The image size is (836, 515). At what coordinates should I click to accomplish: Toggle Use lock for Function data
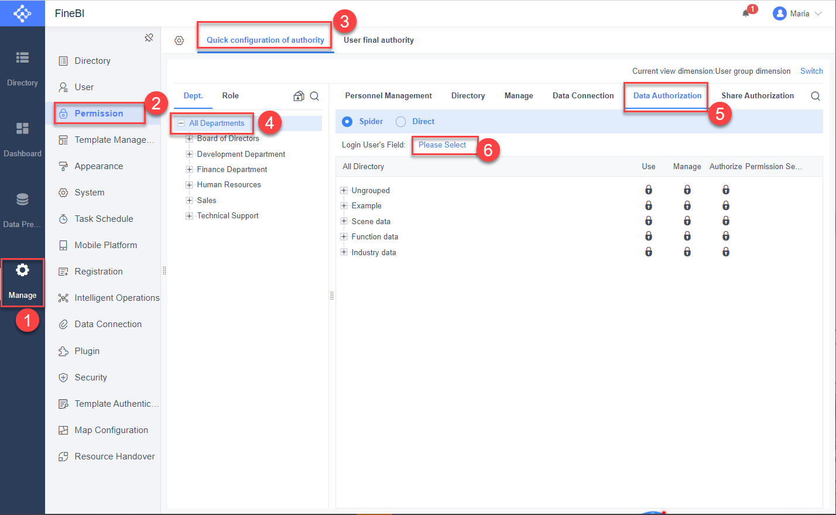click(x=649, y=236)
